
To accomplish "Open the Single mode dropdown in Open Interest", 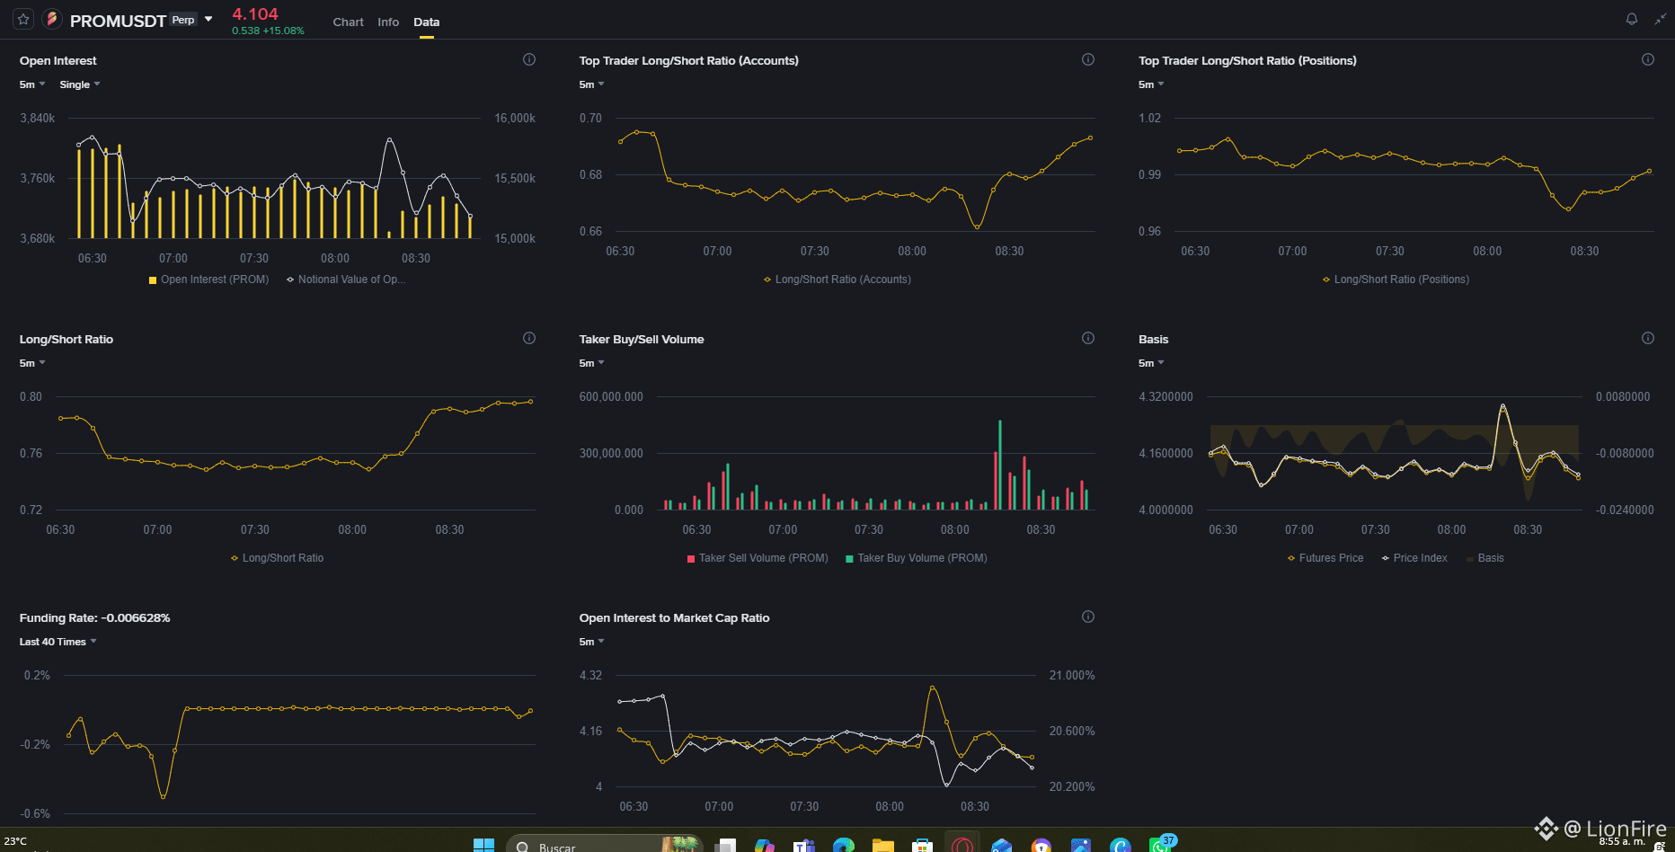I will click(x=80, y=84).
